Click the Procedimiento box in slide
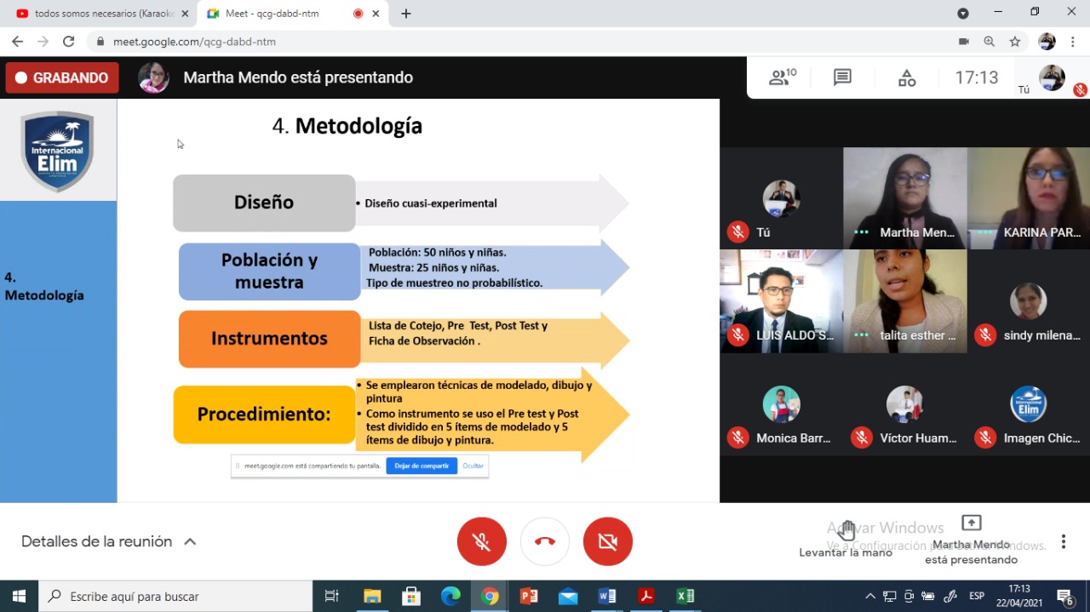 click(264, 415)
